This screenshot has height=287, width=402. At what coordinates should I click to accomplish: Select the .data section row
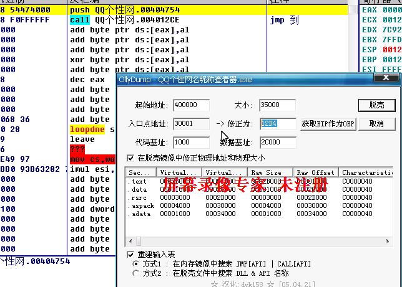(259, 189)
